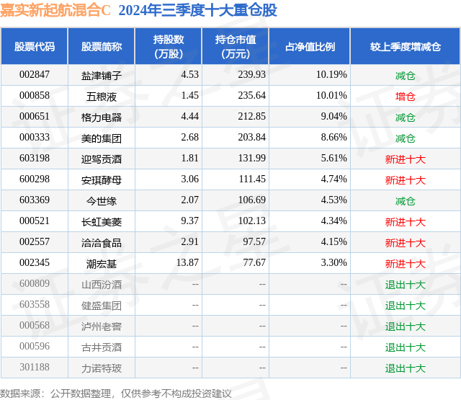Click the 股票简称 column header
The height and width of the screenshot is (400, 461).
tap(102, 46)
